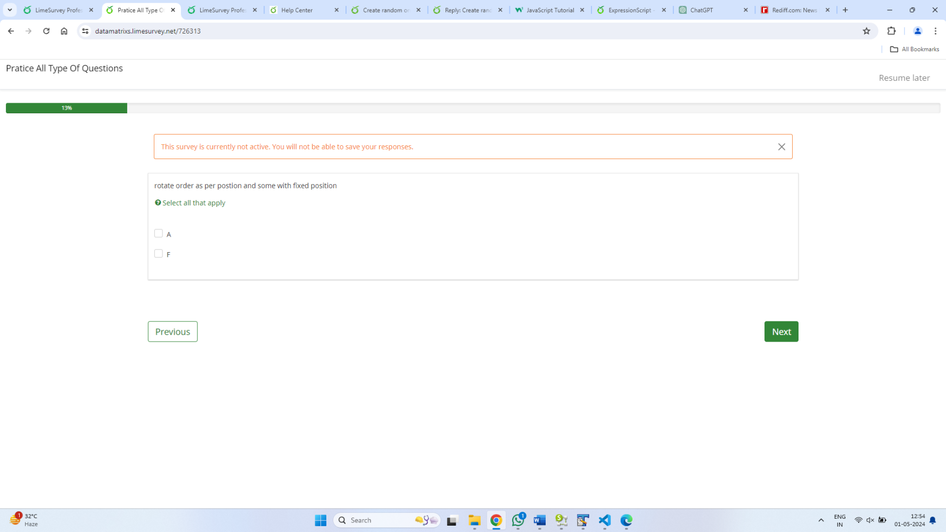The width and height of the screenshot is (946, 532).
Task: Open the Chrome three-dot menu
Action: pos(935,31)
